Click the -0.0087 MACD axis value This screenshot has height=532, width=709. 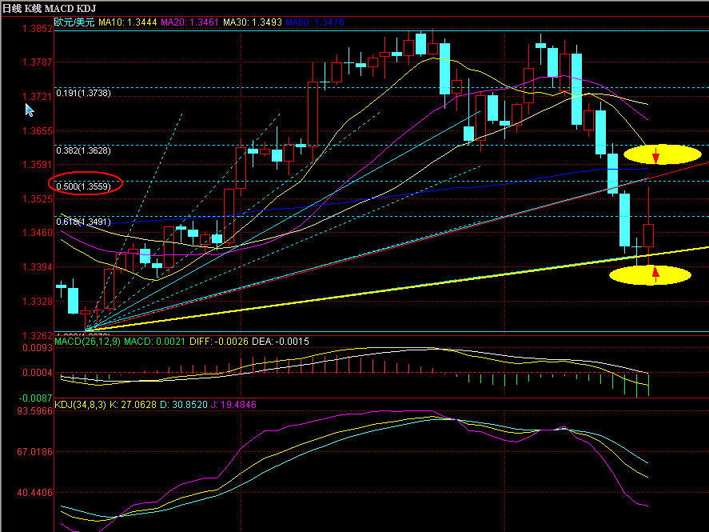[36, 398]
